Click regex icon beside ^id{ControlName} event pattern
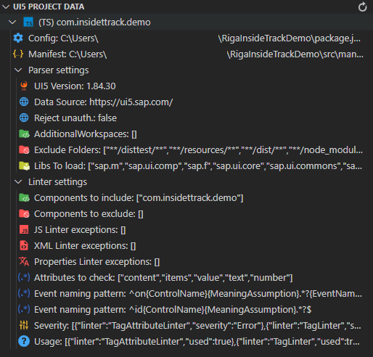 tap(24, 310)
